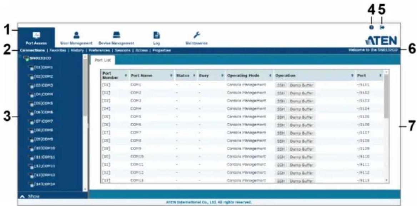Switch to the History submenu
This screenshot has width=417, height=206.
(x=77, y=50)
